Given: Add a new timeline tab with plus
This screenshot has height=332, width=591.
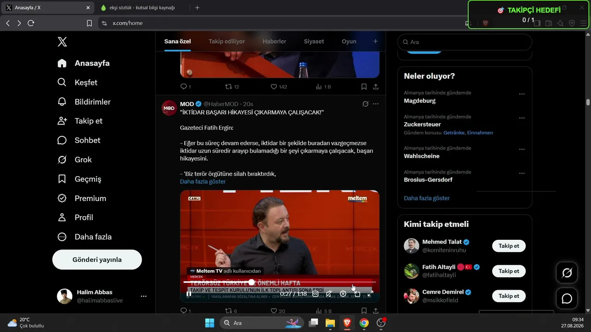Looking at the screenshot, I should [x=375, y=41].
